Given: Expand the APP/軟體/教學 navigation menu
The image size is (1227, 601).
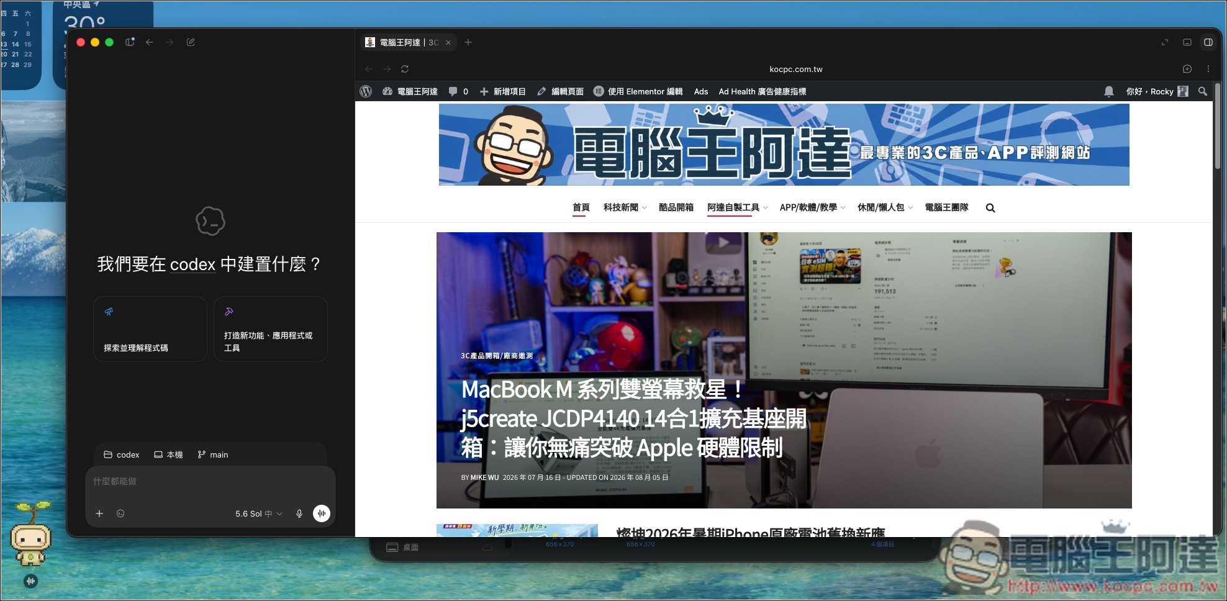Looking at the screenshot, I should tap(812, 207).
